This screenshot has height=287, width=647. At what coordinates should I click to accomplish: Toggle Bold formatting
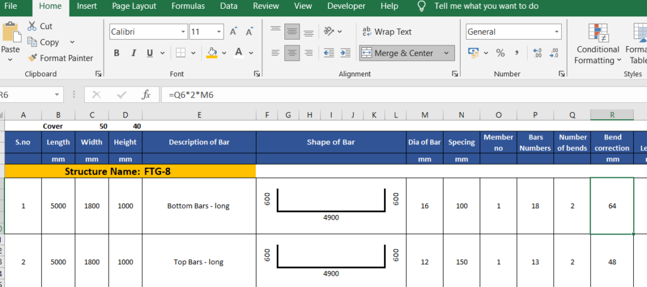117,53
